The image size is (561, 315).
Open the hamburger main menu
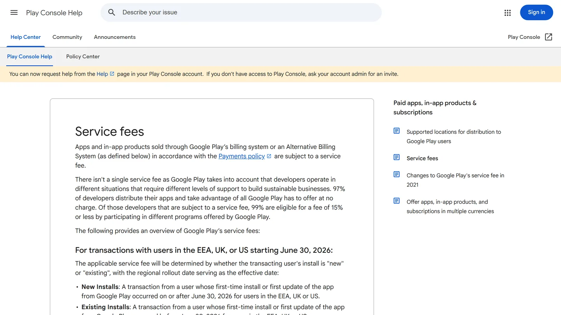pos(14,12)
